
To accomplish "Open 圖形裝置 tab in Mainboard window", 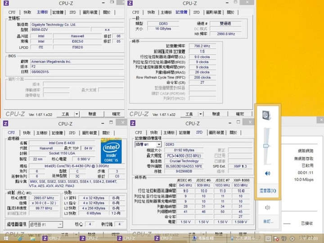I will [x=90, y=12].
